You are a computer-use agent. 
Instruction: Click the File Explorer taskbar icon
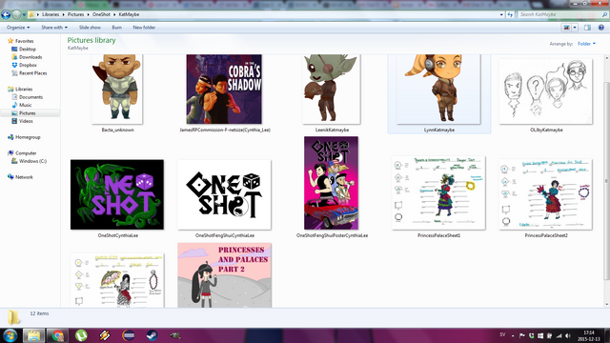[34, 335]
